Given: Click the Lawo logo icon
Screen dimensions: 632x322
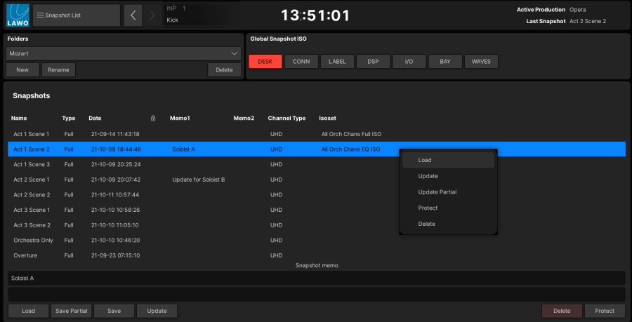Looking at the screenshot, I should (18, 15).
